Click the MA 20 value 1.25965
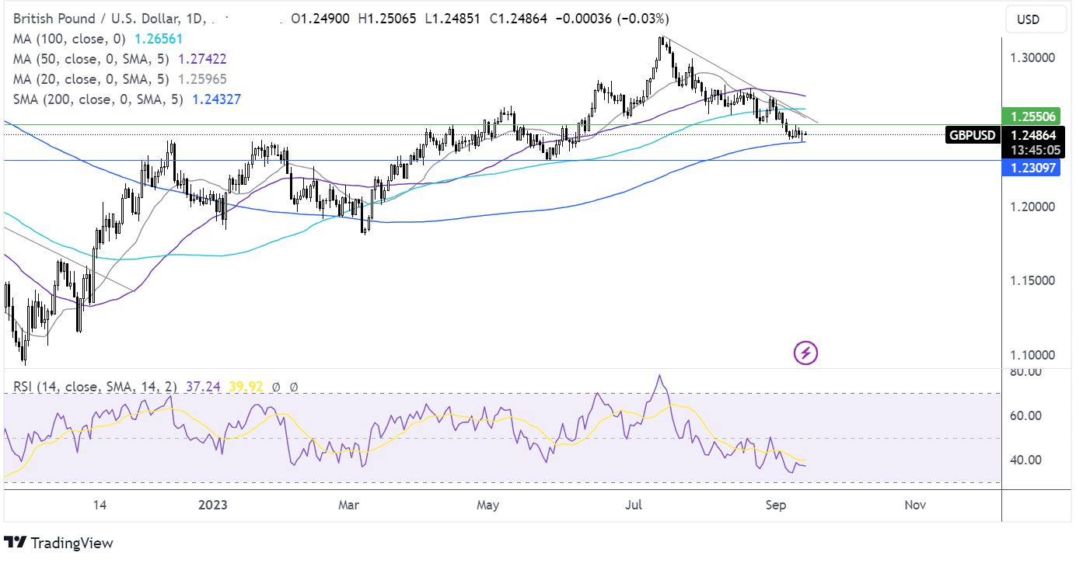Screen dimensions: 1083x563 click(x=202, y=78)
